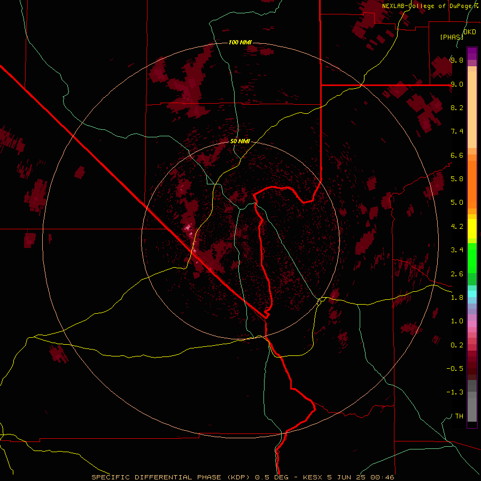Pick the yellow band of the legend
The height and width of the screenshot is (481, 481).
472,229
